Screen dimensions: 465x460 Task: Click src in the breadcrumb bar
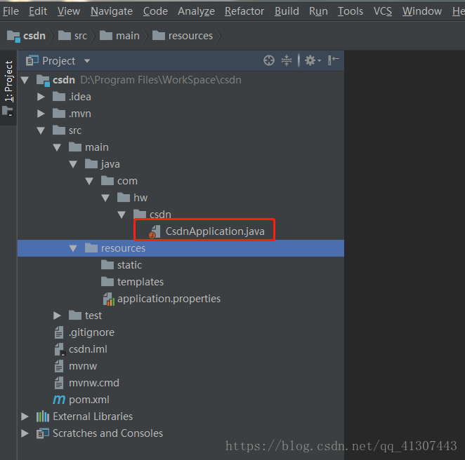(x=81, y=36)
